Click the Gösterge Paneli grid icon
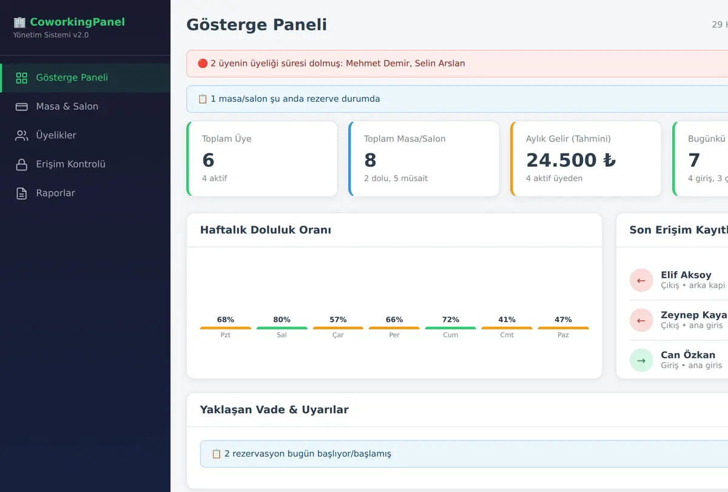Screen dimensions: 728x492 [x=22, y=78]
